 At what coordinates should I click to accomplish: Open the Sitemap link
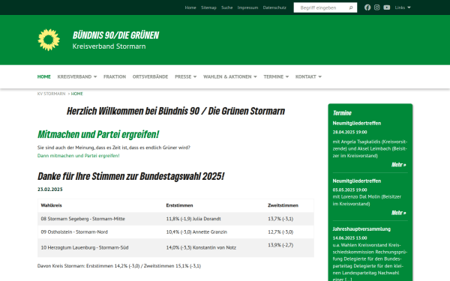point(208,7)
